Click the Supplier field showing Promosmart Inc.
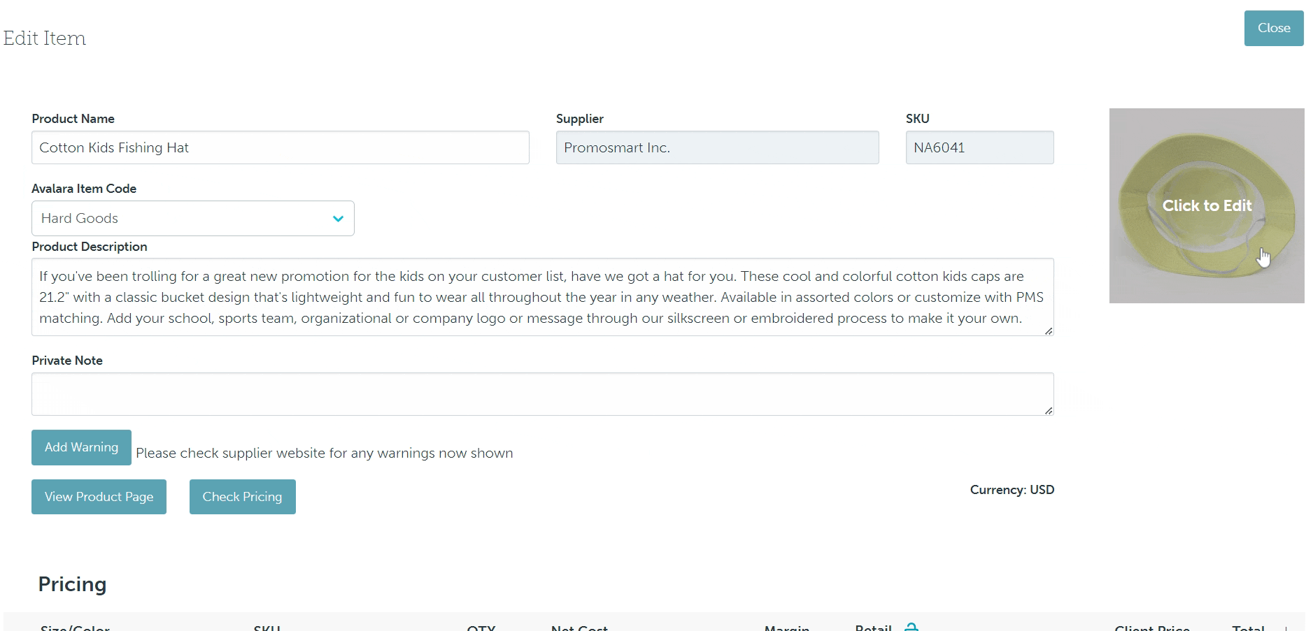Viewport: 1313px width, 631px height. tap(717, 147)
